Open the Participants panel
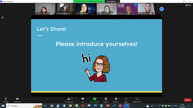The image size is (193, 108). coord(69,100)
